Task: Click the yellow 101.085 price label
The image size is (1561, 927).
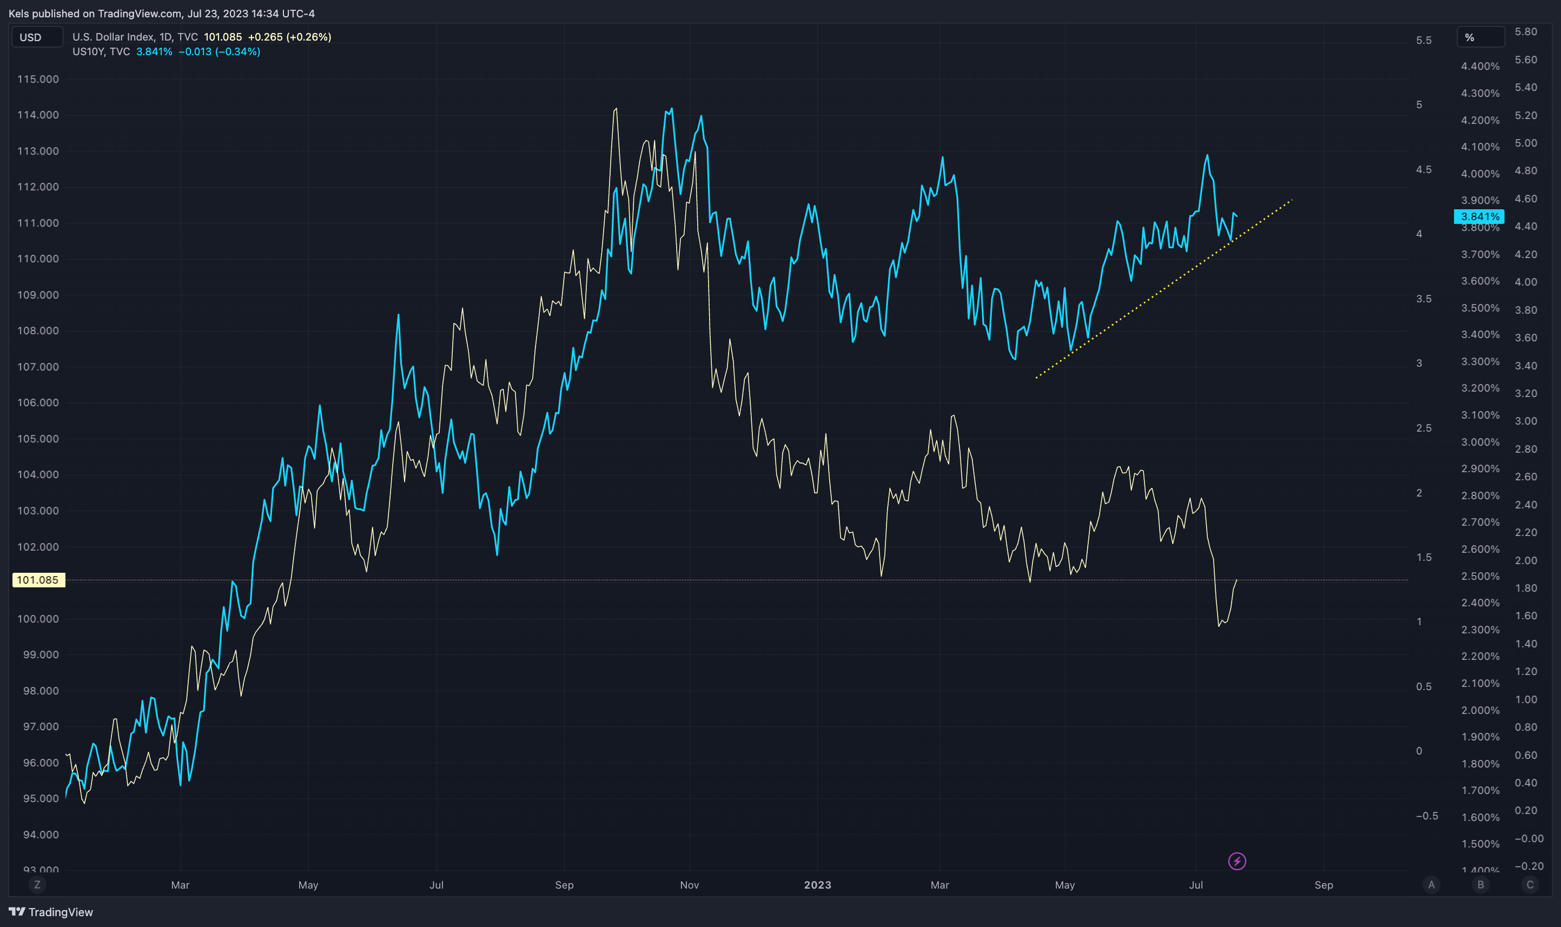Action: [x=38, y=580]
